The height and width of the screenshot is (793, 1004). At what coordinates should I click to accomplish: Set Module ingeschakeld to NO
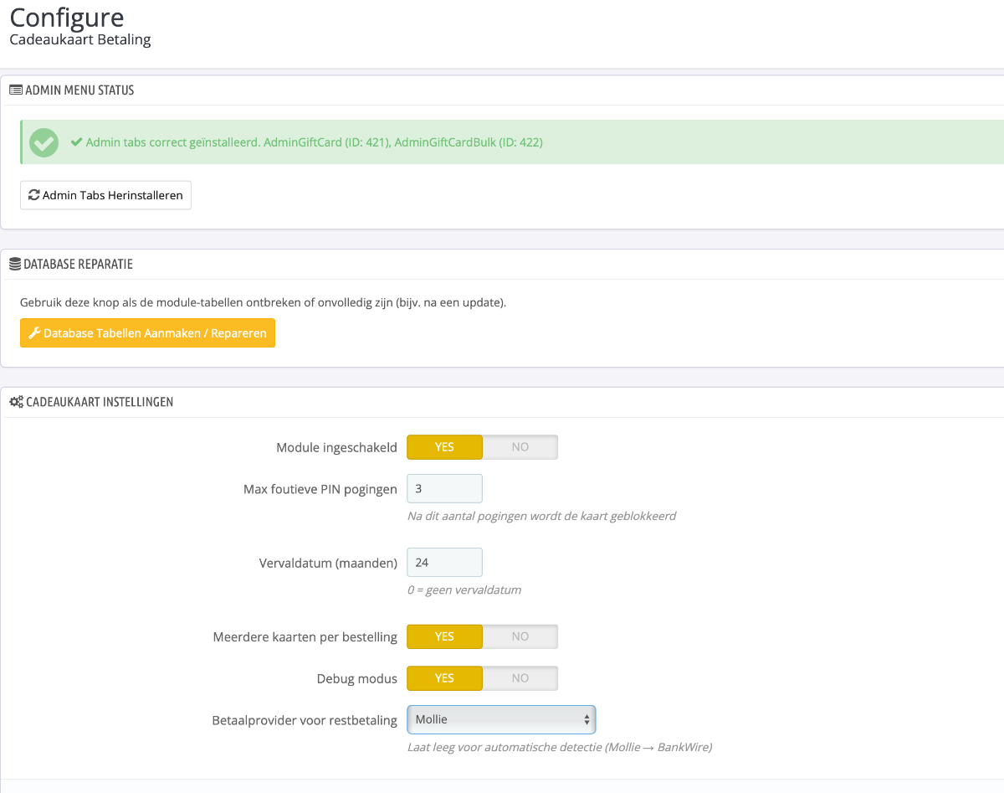tap(520, 447)
